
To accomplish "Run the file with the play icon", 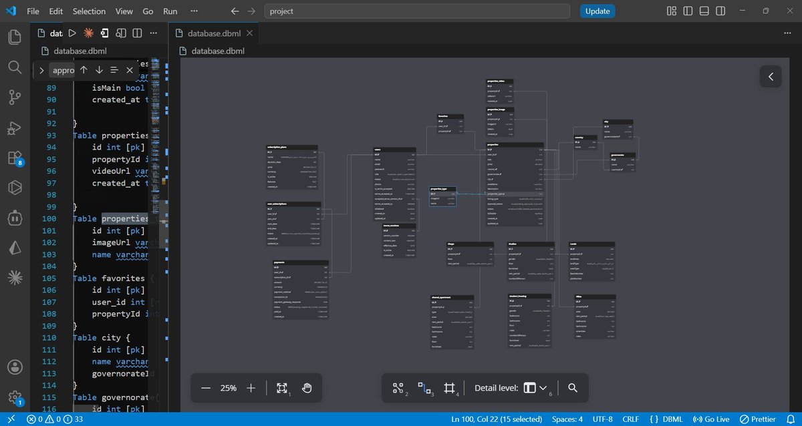I will tap(72, 33).
